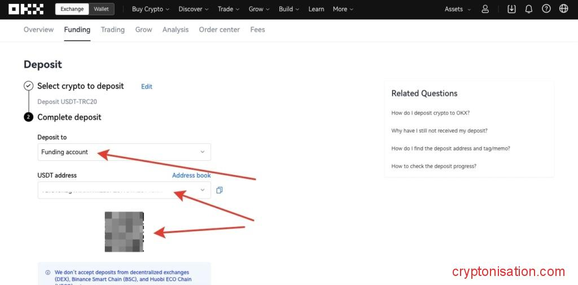The width and height of the screenshot is (578, 285).
Task: Open notifications bell
Action: click(529, 9)
